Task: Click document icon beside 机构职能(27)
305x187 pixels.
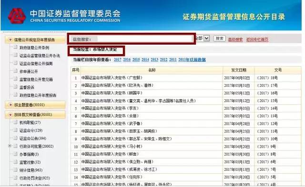Action: [x=15, y=122]
